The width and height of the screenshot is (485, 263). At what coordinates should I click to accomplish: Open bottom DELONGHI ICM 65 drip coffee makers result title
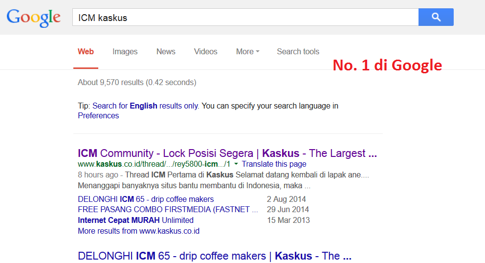click(x=215, y=256)
